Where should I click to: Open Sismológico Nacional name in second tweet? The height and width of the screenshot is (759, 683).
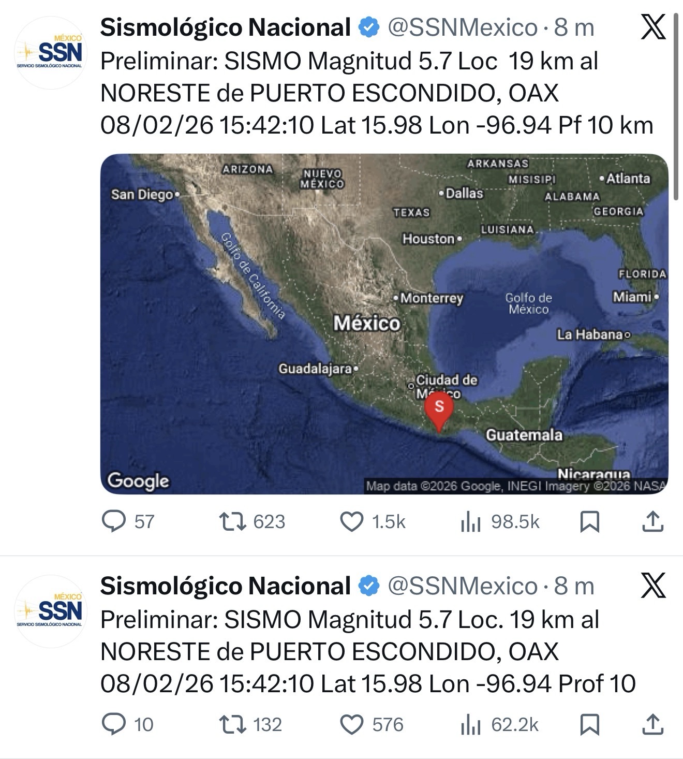(226, 586)
